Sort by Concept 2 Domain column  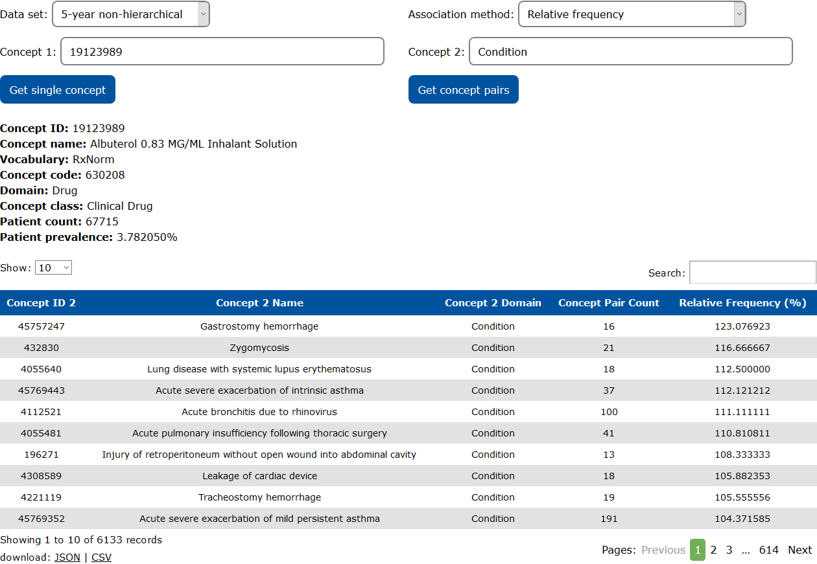pyautogui.click(x=493, y=303)
